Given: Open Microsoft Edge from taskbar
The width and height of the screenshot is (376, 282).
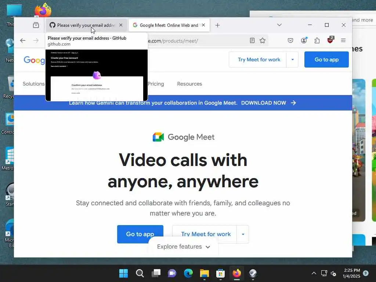Looking at the screenshot, I should 188,273.
